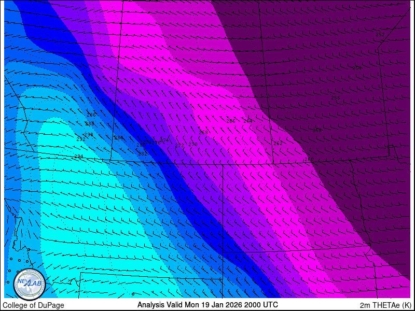The image size is (415, 311).
Task: Select the 294 contour label
Action: (x=79, y=157)
